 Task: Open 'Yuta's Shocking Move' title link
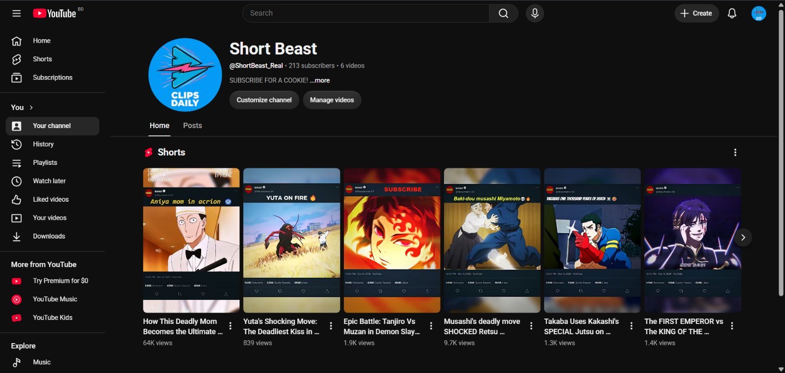[x=282, y=327]
